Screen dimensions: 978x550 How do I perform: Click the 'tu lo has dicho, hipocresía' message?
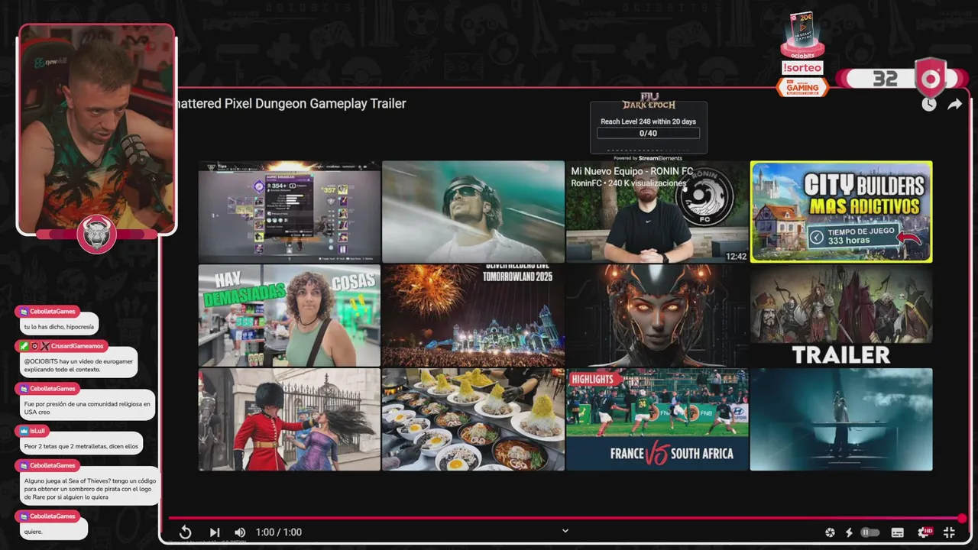point(58,327)
